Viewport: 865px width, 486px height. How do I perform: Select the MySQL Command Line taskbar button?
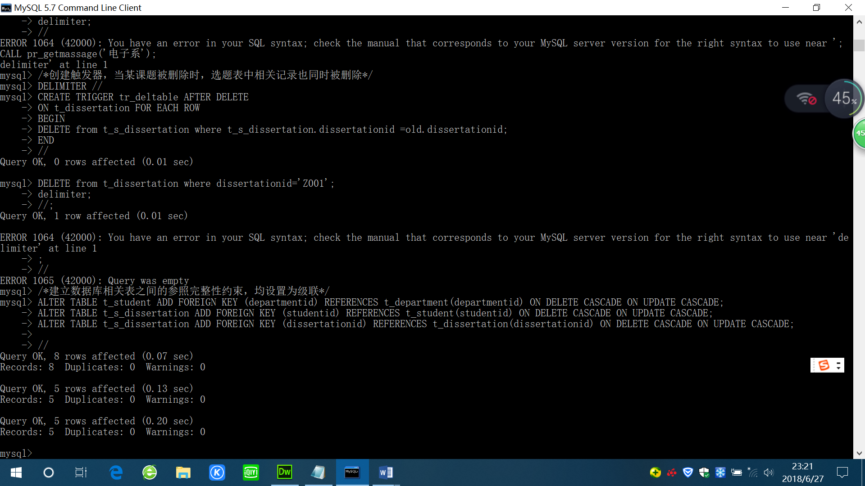coord(352,472)
